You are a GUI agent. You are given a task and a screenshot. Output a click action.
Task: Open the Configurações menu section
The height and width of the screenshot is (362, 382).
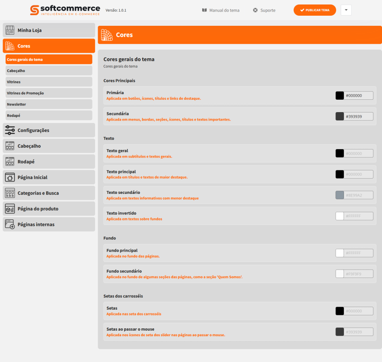click(49, 130)
